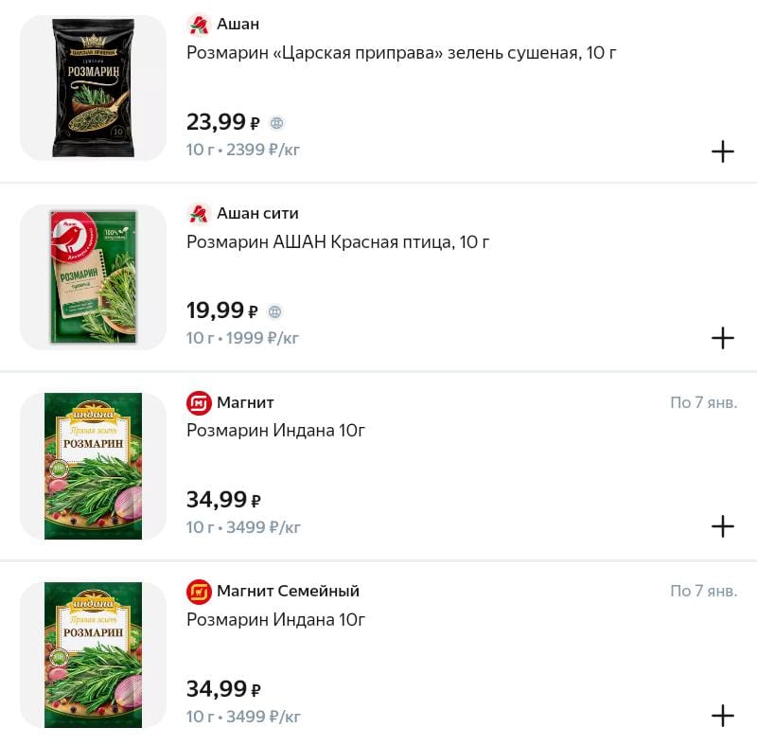
Task: Open Магнит Семейный Индана product image
Action: (93, 655)
